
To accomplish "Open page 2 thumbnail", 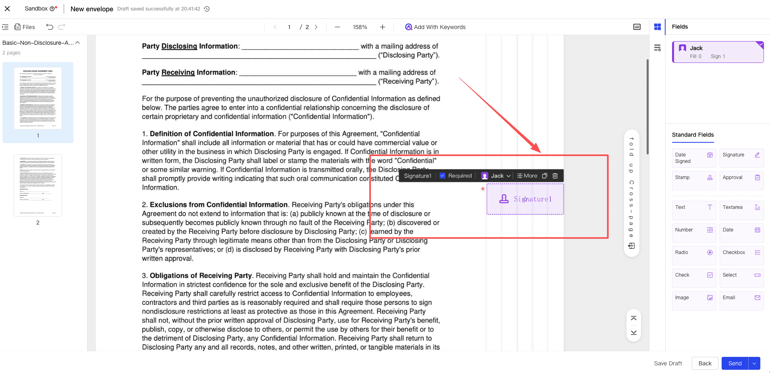I will [x=38, y=185].
